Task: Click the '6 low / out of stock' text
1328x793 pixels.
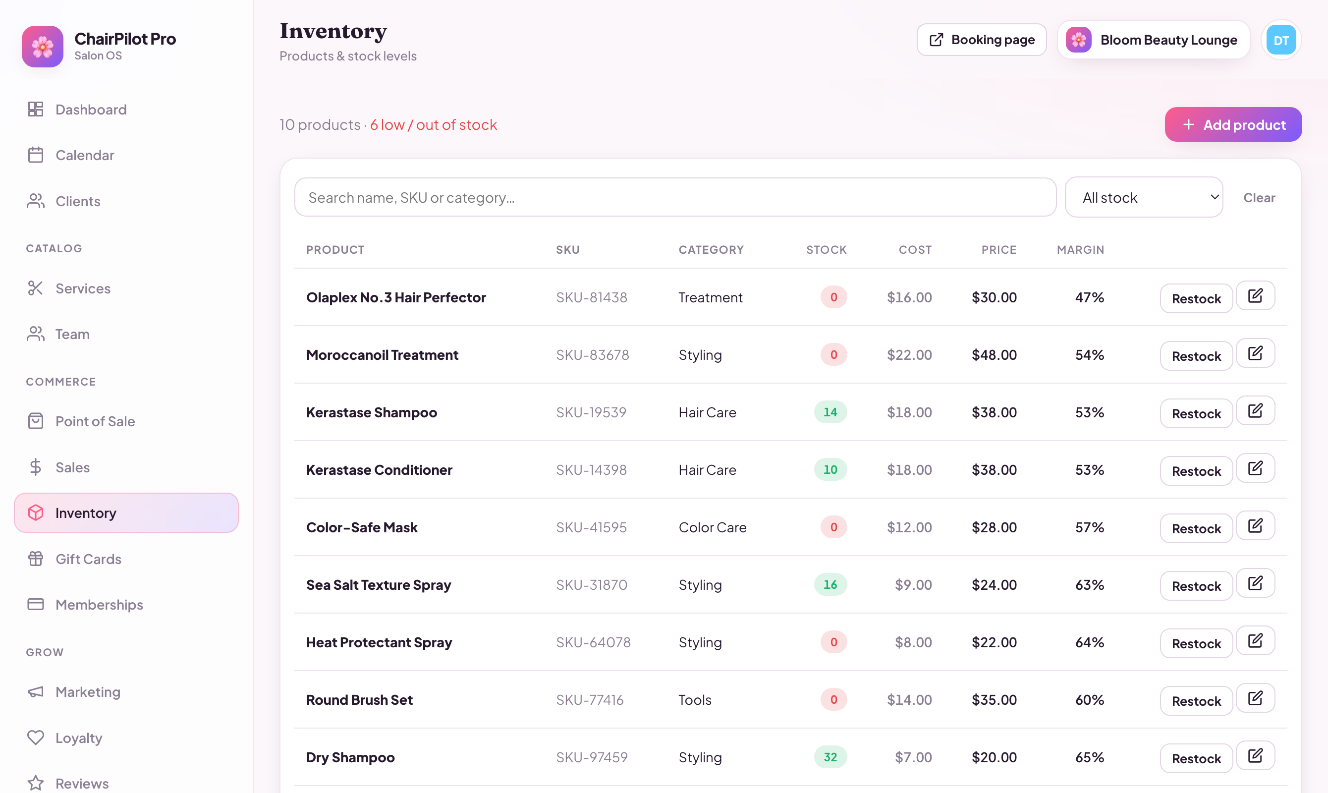Action: tap(433, 124)
